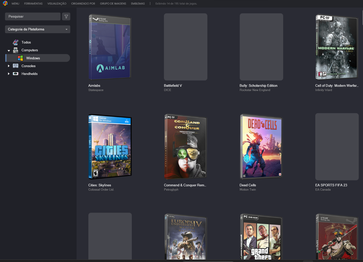Viewport: 363px width, 262px height.
Task: Click the Pesquisar search field
Action: [33, 17]
